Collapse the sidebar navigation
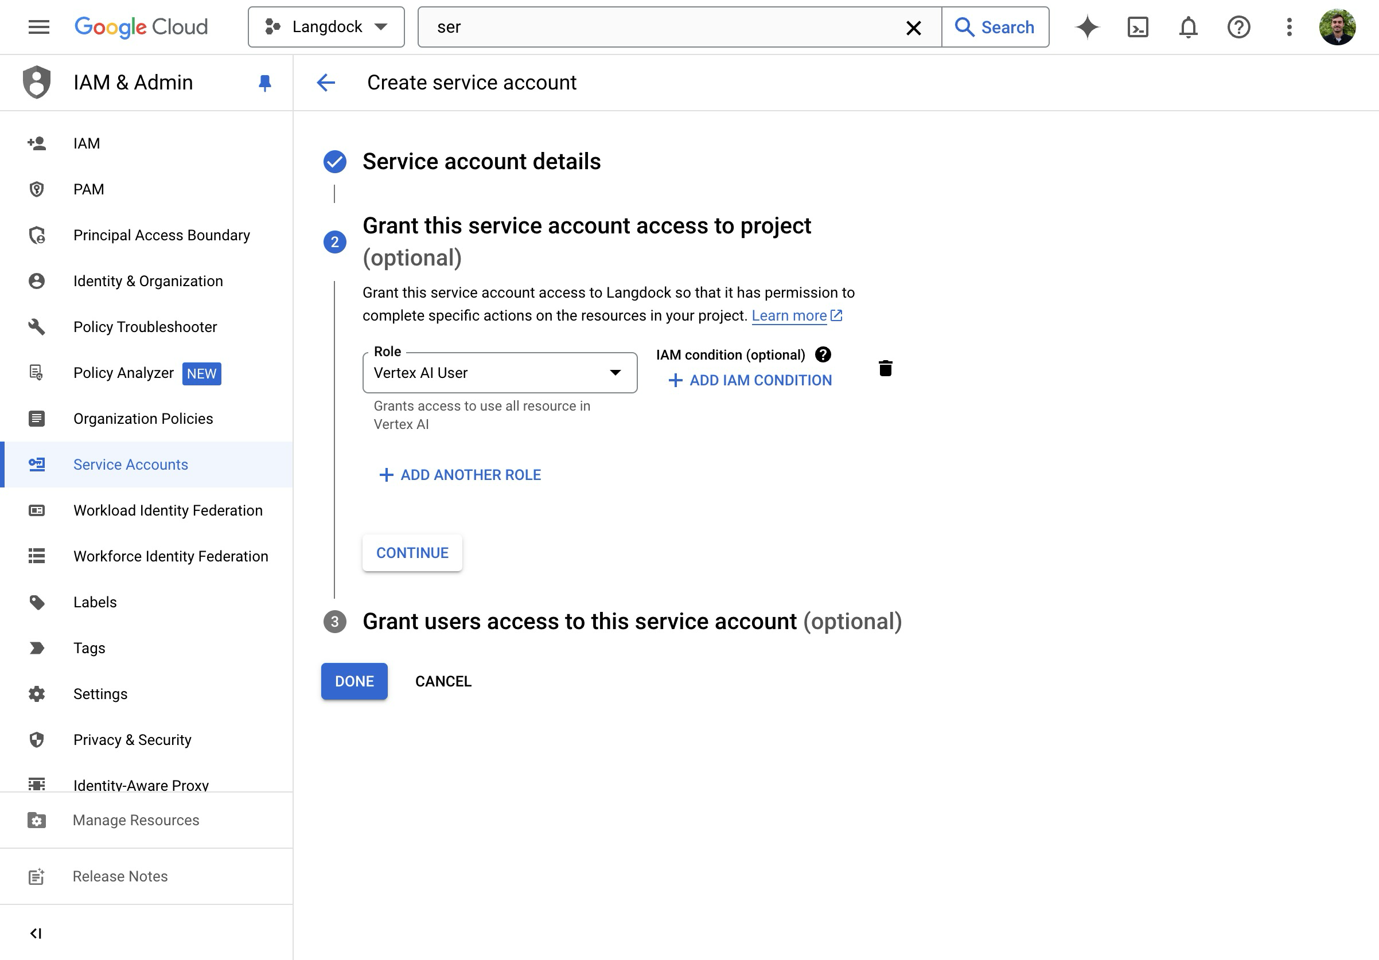Screen dimensions: 1379x960 pos(36,933)
